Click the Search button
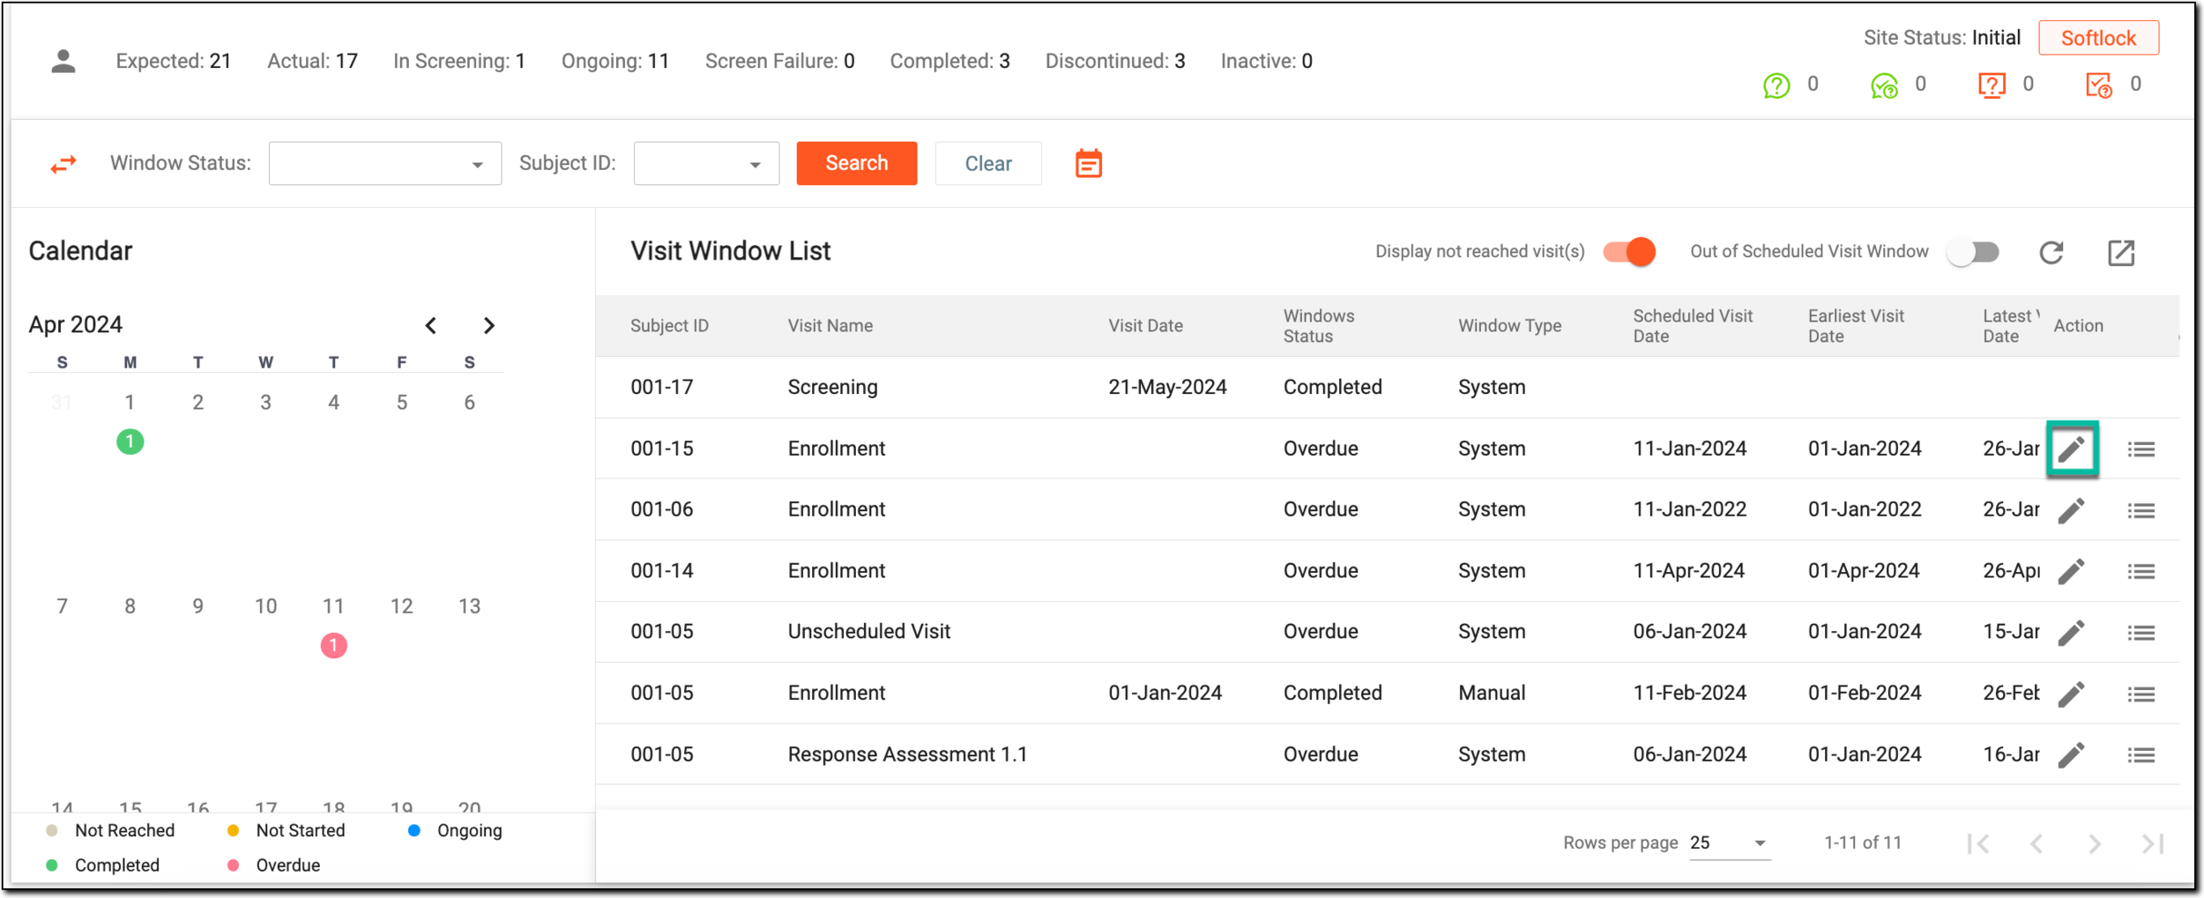The width and height of the screenshot is (2204, 898). pos(856,163)
